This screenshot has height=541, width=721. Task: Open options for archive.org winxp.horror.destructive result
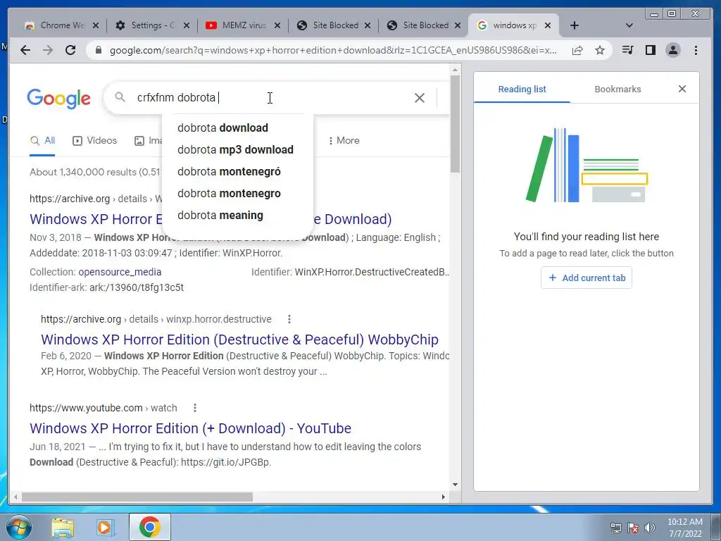coord(289,319)
